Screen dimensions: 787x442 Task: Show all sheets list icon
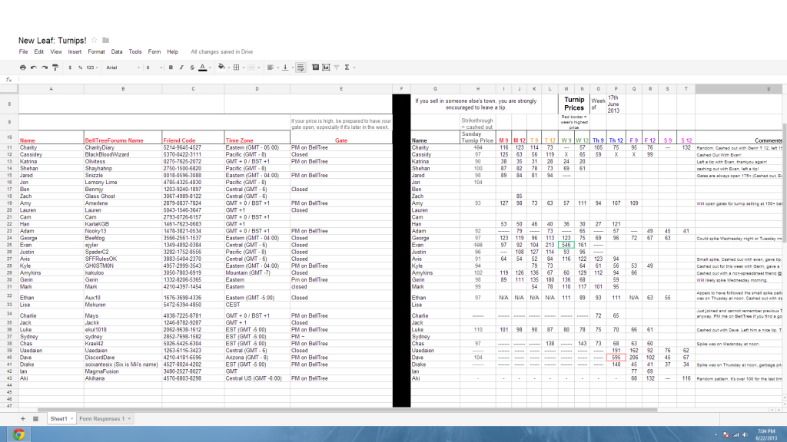click(35, 418)
